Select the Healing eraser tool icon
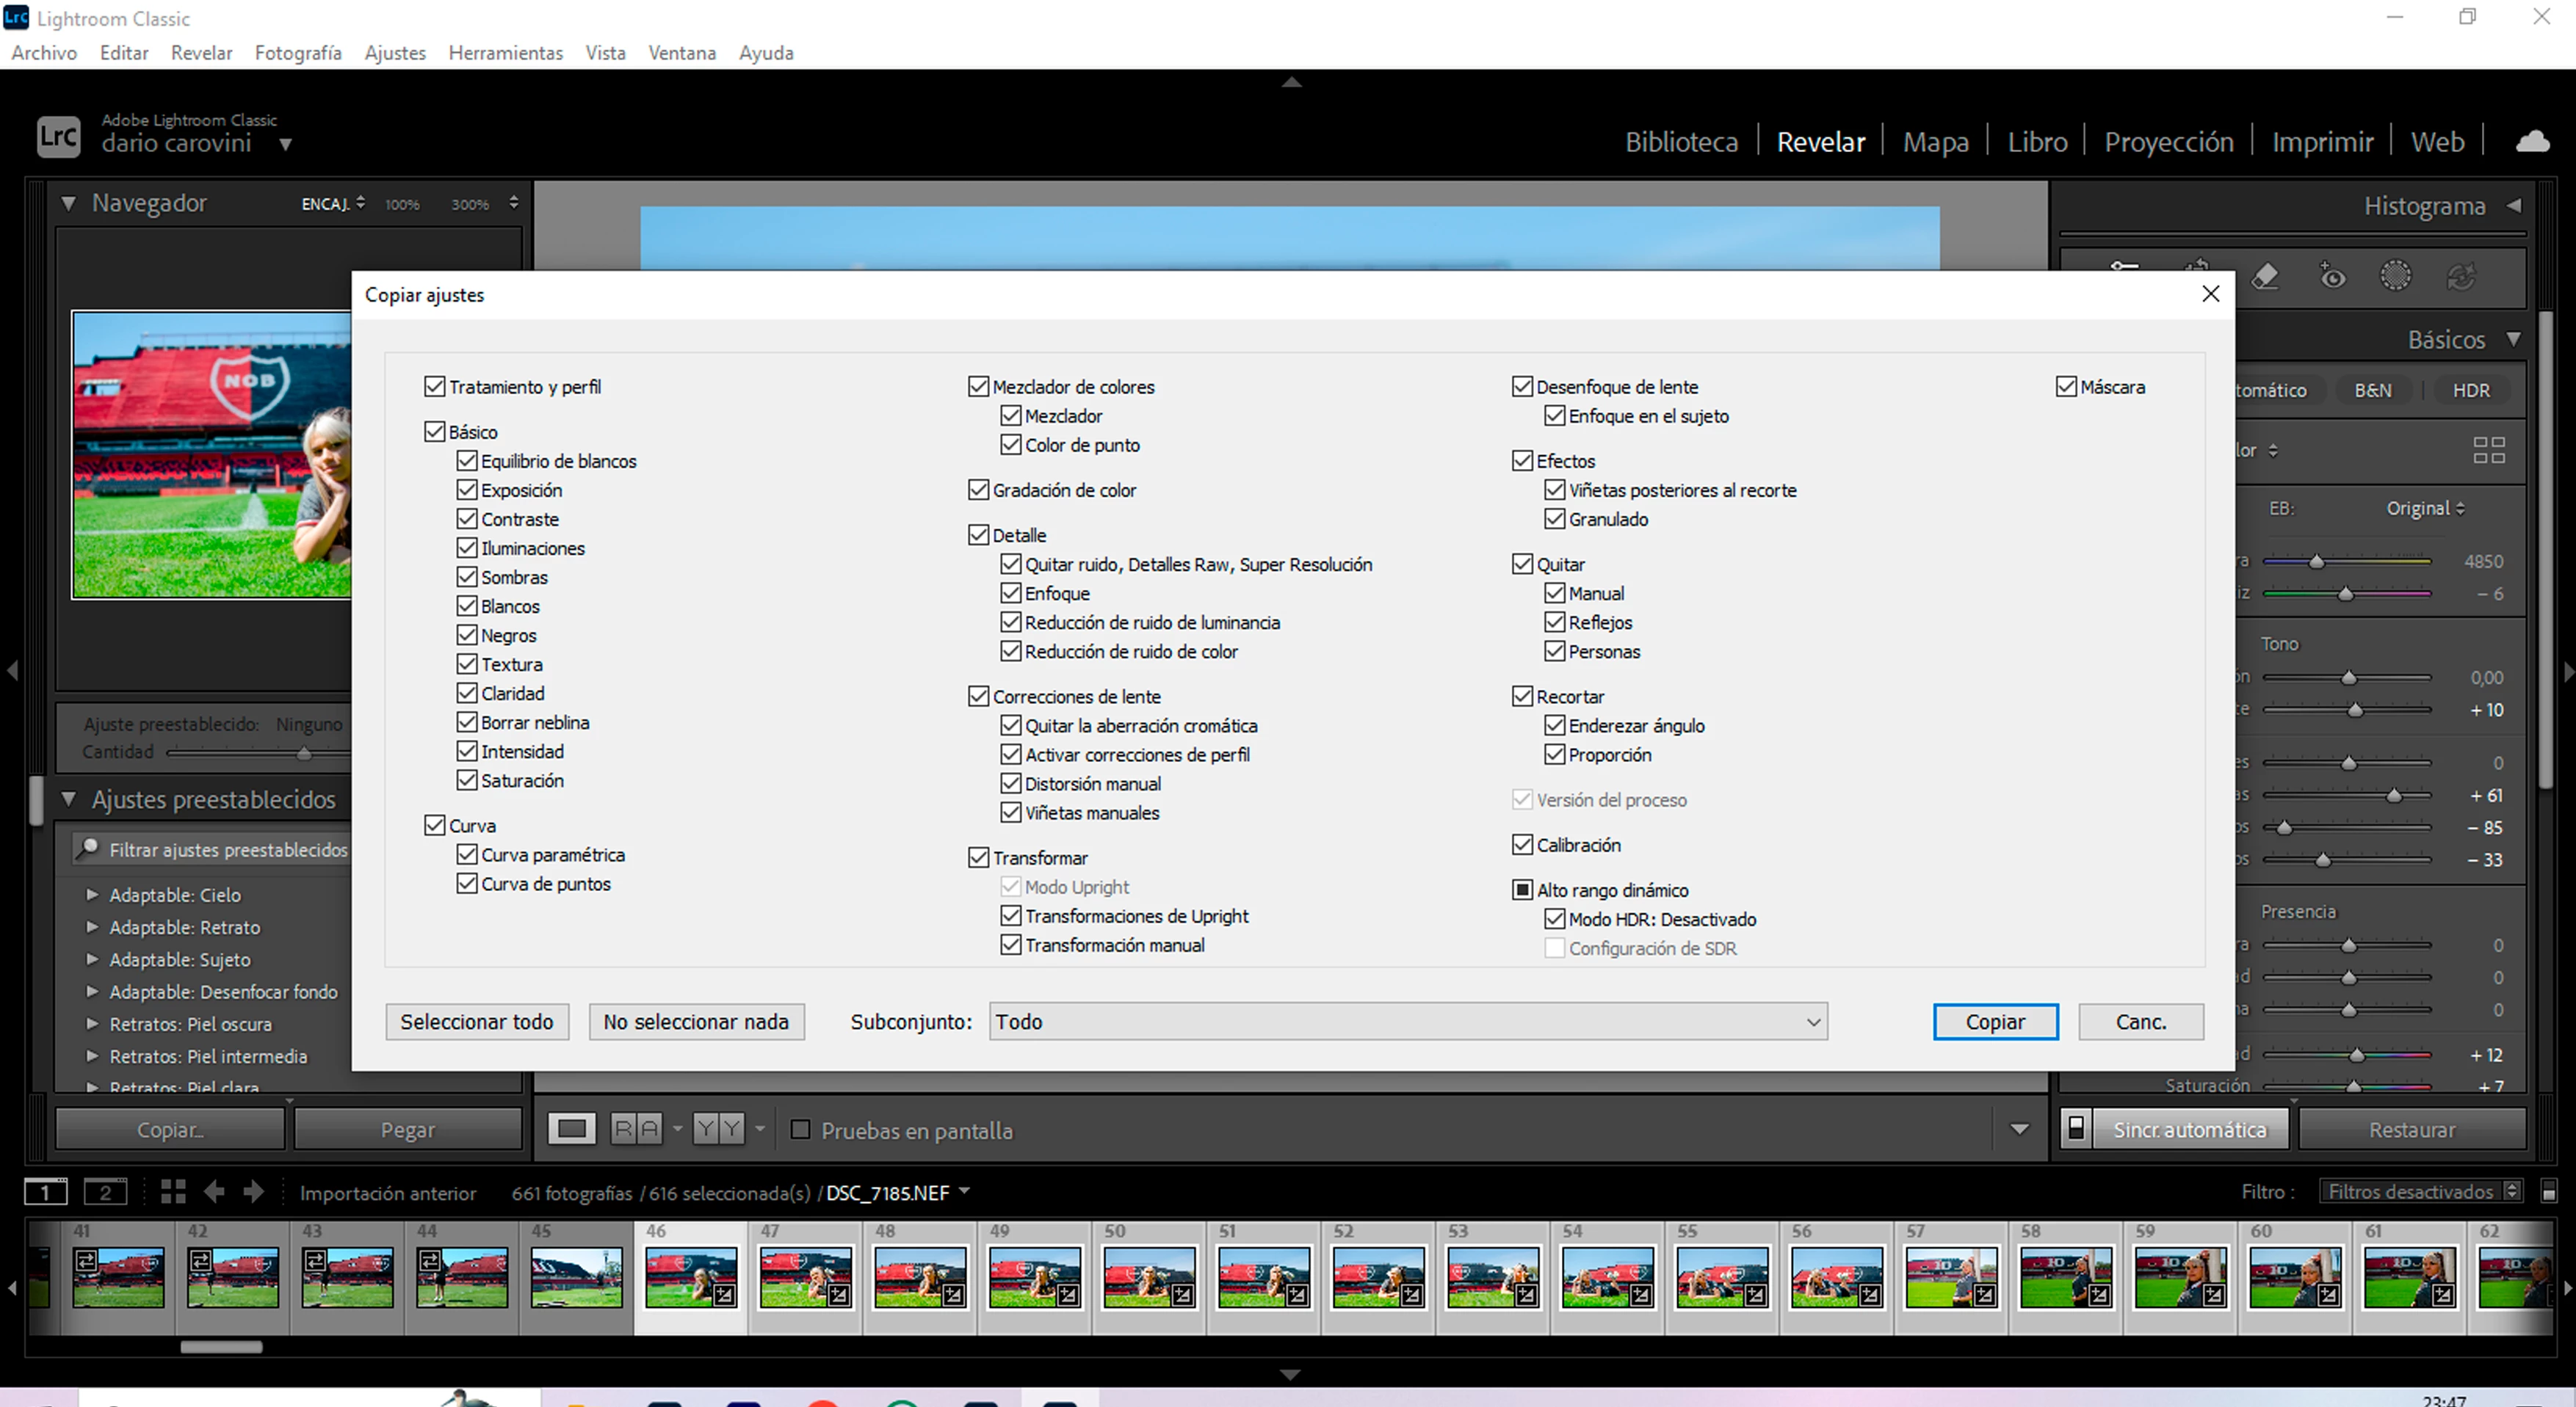This screenshot has height=1407, width=2576. 2265,277
